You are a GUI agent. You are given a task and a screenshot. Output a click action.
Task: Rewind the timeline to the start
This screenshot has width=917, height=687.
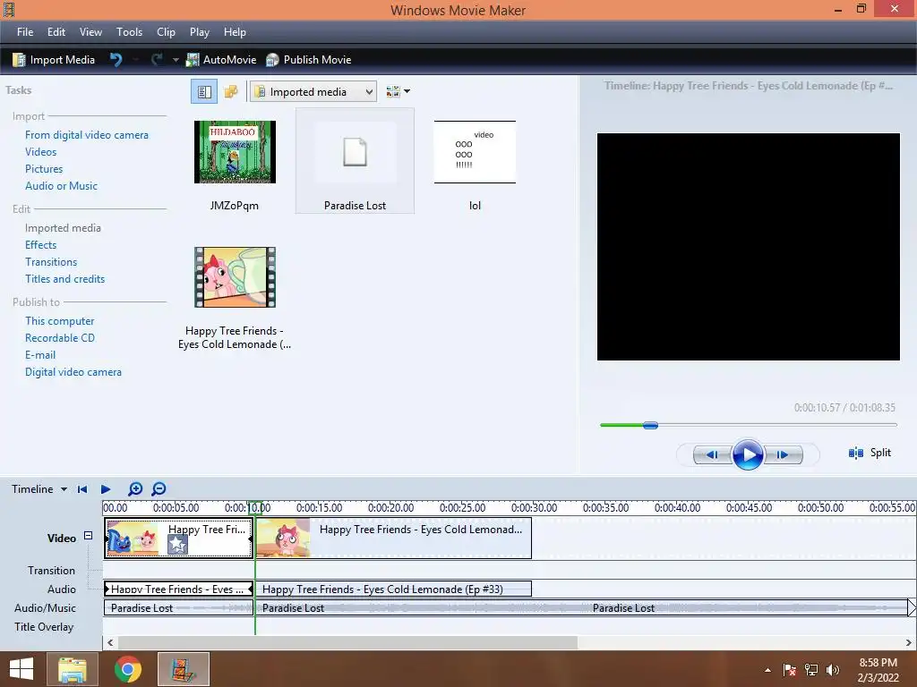82,489
